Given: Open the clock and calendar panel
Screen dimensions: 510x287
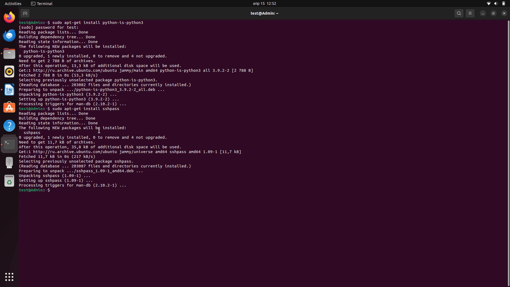Looking at the screenshot, I should [264, 4].
